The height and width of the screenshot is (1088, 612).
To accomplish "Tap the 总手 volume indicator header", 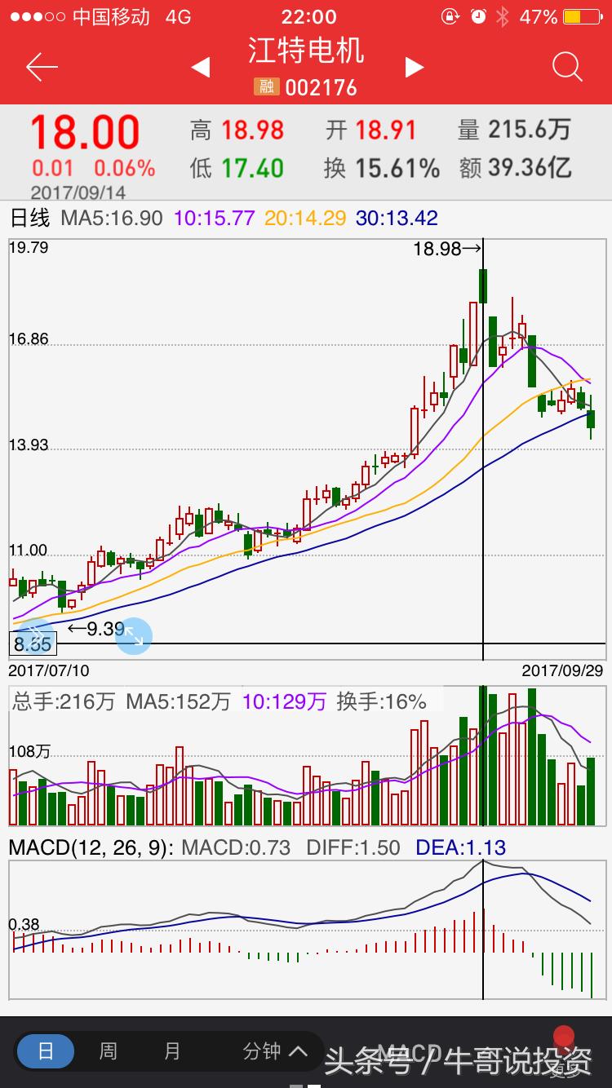I will coord(219,701).
